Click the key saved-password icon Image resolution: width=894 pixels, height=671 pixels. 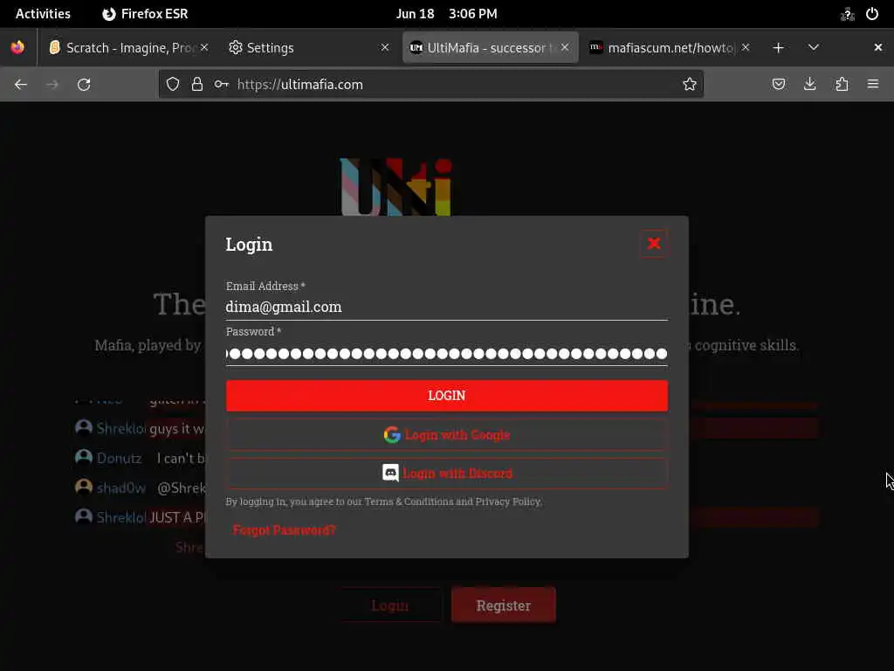[221, 85]
